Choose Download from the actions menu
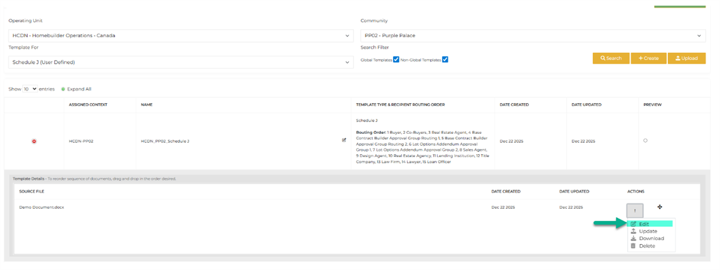Image resolution: width=720 pixels, height=270 pixels. click(x=651, y=238)
